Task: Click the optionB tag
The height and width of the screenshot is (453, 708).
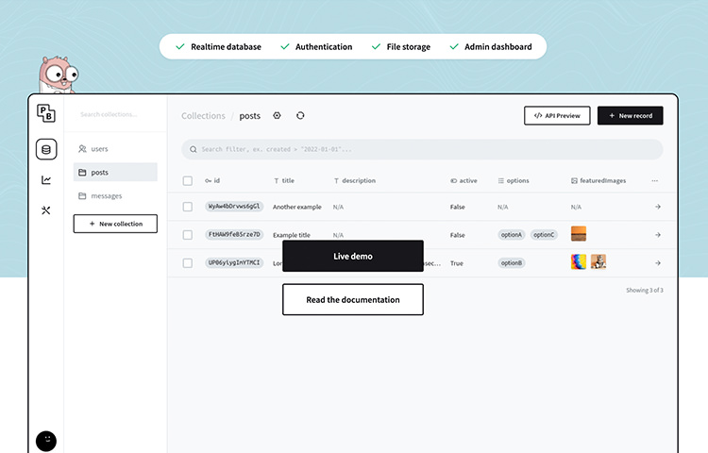Action: point(511,263)
